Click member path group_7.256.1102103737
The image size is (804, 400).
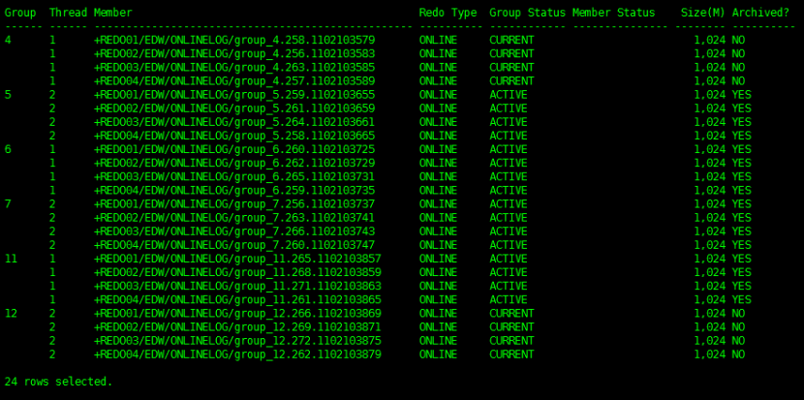[x=234, y=204]
